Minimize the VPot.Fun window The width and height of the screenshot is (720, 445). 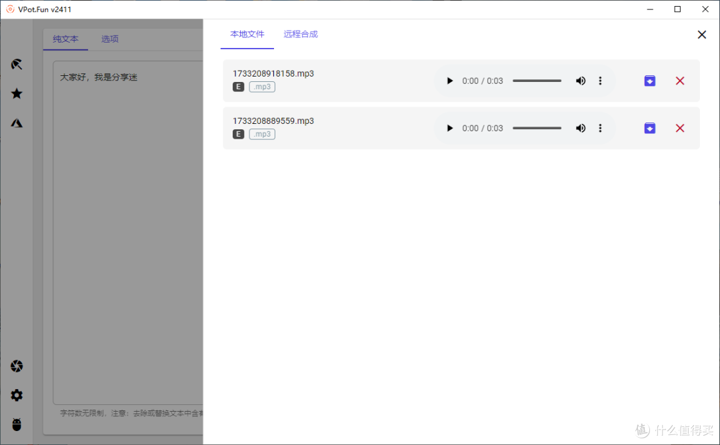650,9
